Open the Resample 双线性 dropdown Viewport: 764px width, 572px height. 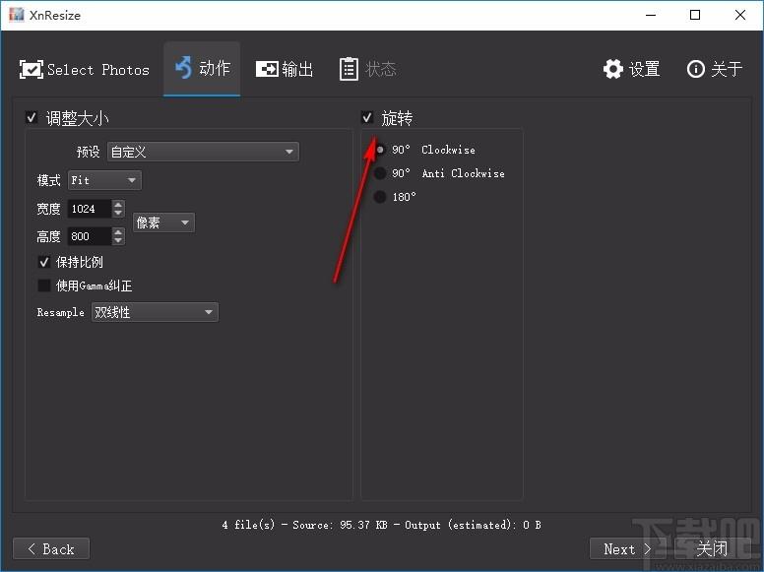point(155,312)
